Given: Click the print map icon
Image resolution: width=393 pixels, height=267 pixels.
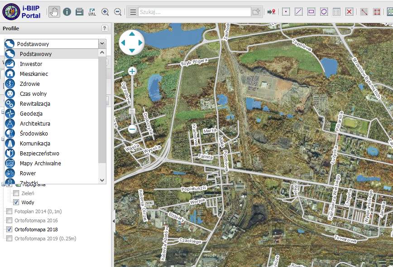Looking at the screenshot, I should (79, 12).
